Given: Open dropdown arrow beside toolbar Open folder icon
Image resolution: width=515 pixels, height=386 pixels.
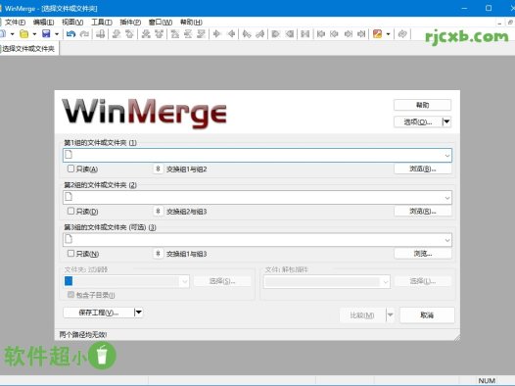Looking at the screenshot, I should click(34, 34).
